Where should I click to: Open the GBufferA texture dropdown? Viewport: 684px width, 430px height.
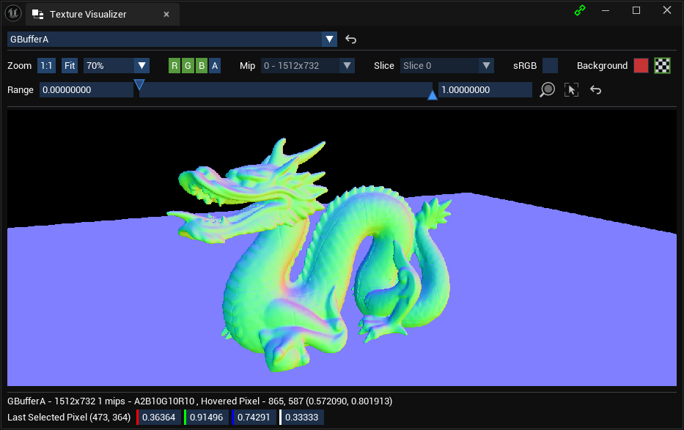(172, 40)
